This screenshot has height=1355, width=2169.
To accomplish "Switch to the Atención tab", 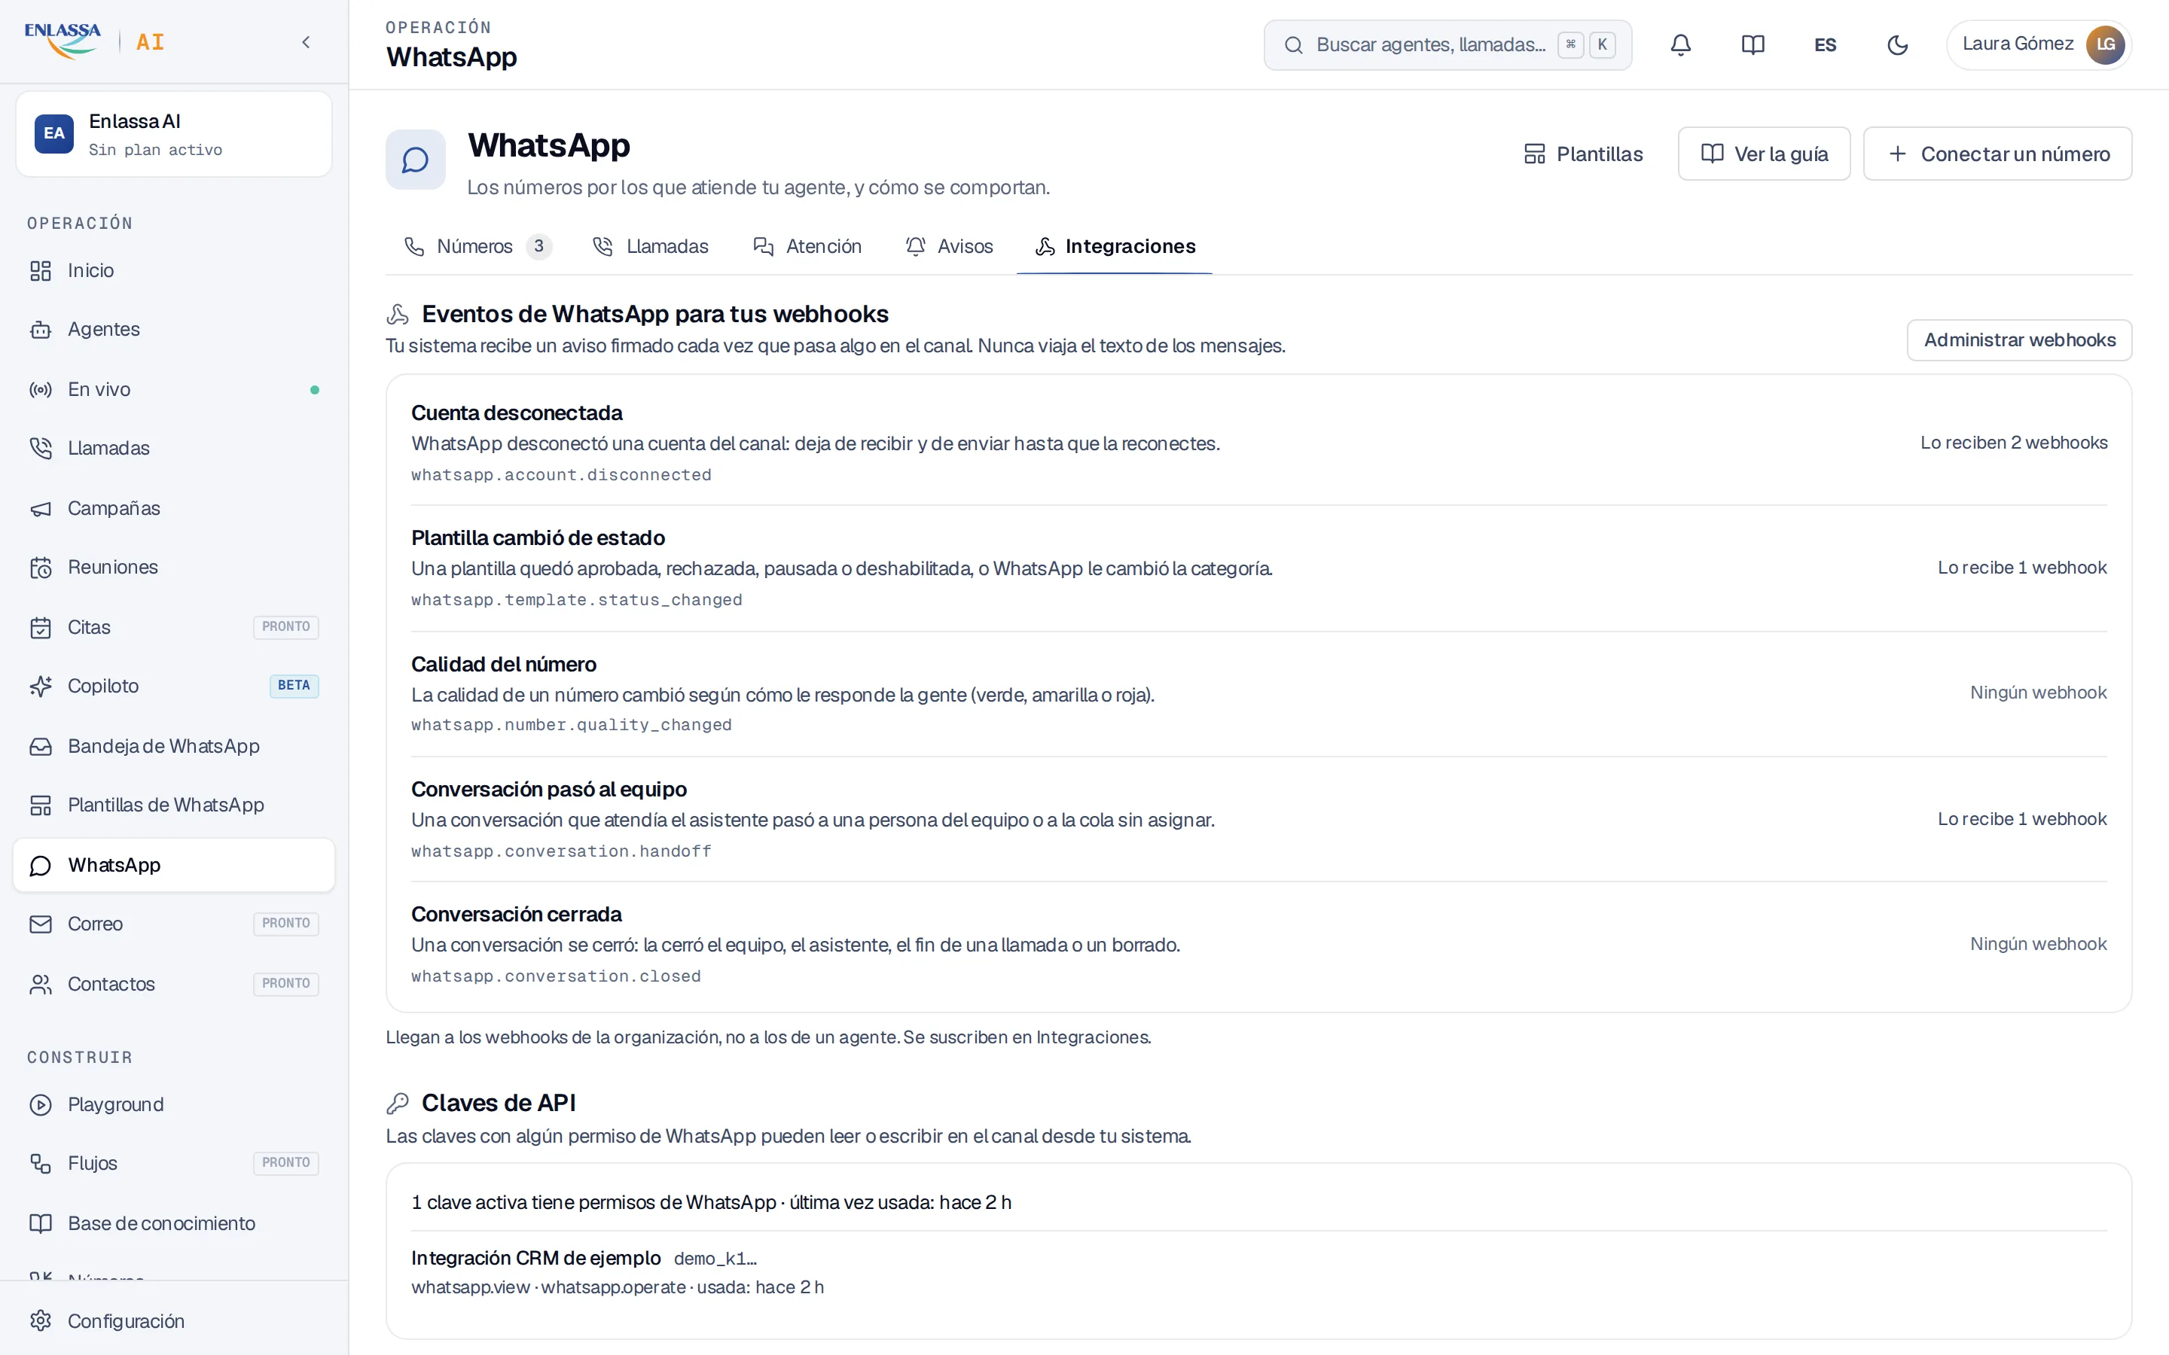I will pos(807,246).
